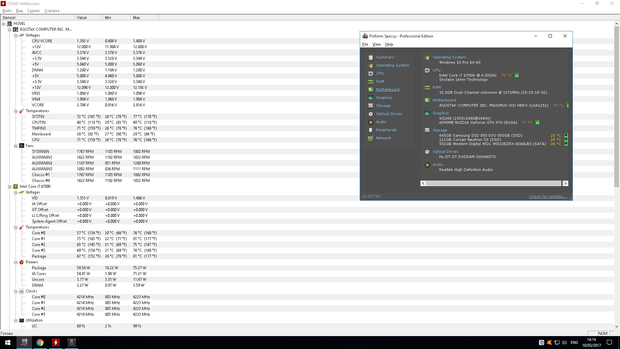
Task: Open the Сервис menu in HWMonitor
Action: pyautogui.click(x=34, y=11)
